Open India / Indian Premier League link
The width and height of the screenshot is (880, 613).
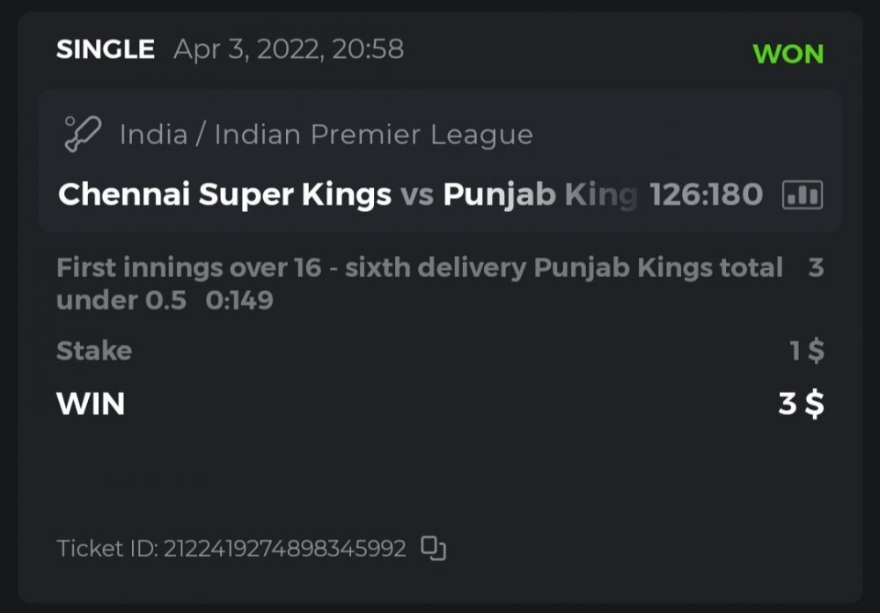pos(326,135)
